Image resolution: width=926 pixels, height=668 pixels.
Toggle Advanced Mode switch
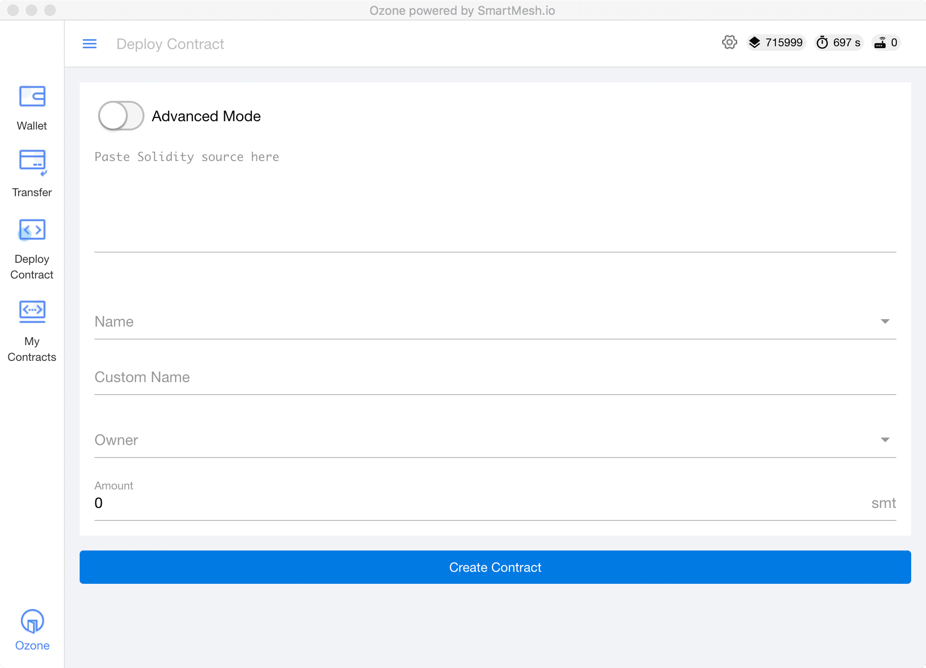pyautogui.click(x=121, y=116)
